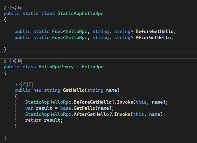Select the GetHello method name in its declaration
197x143 pixels.
tap(74, 90)
